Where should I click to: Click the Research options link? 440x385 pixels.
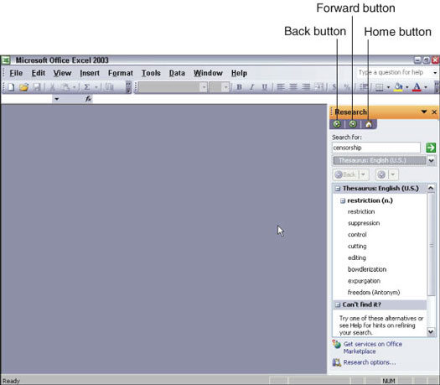[x=370, y=362]
